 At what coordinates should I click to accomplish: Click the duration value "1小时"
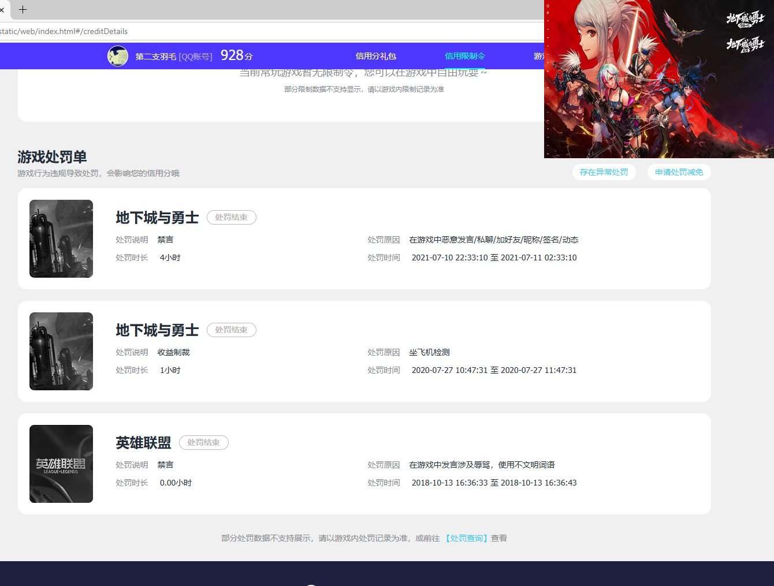170,370
